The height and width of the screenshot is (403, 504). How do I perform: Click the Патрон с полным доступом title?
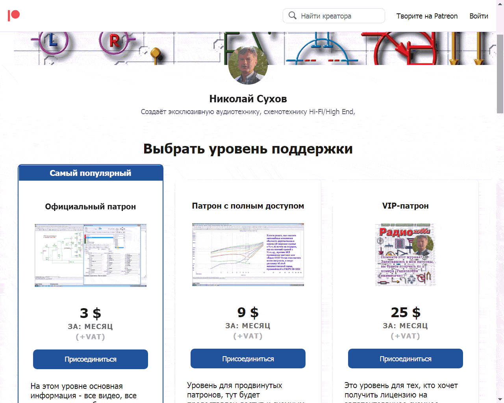click(x=248, y=206)
